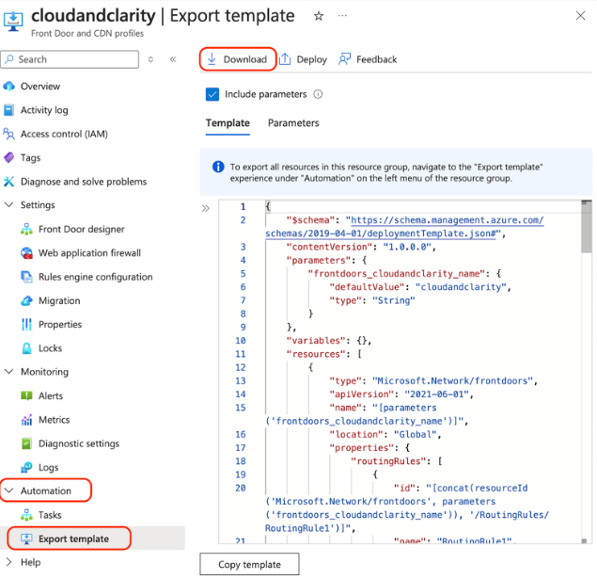
Task: Select the Template tab
Action: (228, 123)
